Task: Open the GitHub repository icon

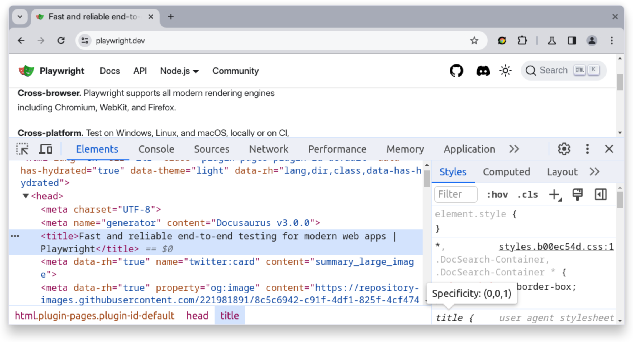Action: (456, 71)
